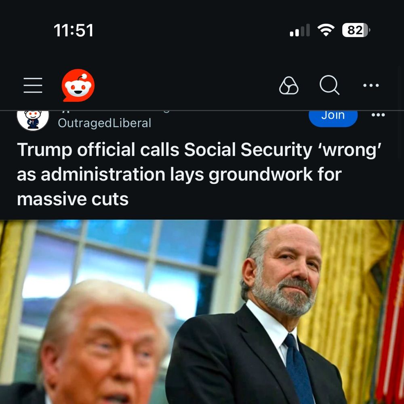Open the OutragedLiberal user profile
404x404 pixels.
105,123
